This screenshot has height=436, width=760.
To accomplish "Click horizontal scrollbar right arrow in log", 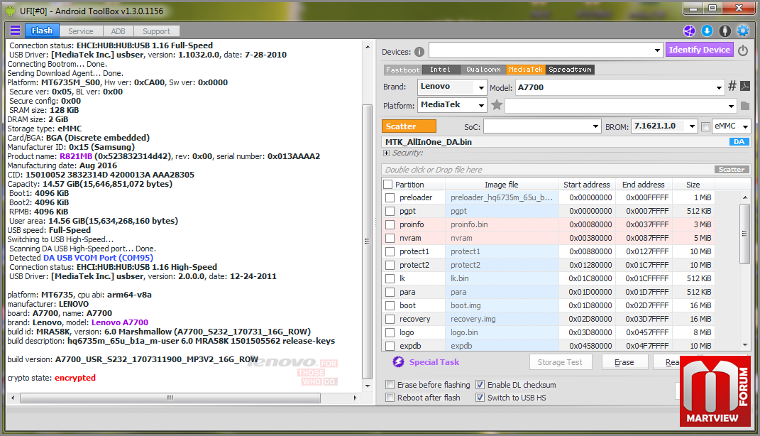I will [x=355, y=398].
